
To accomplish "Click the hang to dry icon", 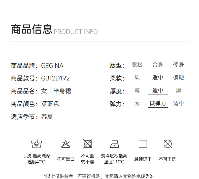I will click(143, 144).
